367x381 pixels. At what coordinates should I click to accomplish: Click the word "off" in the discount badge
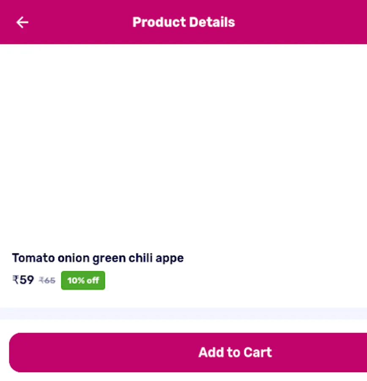(x=93, y=280)
